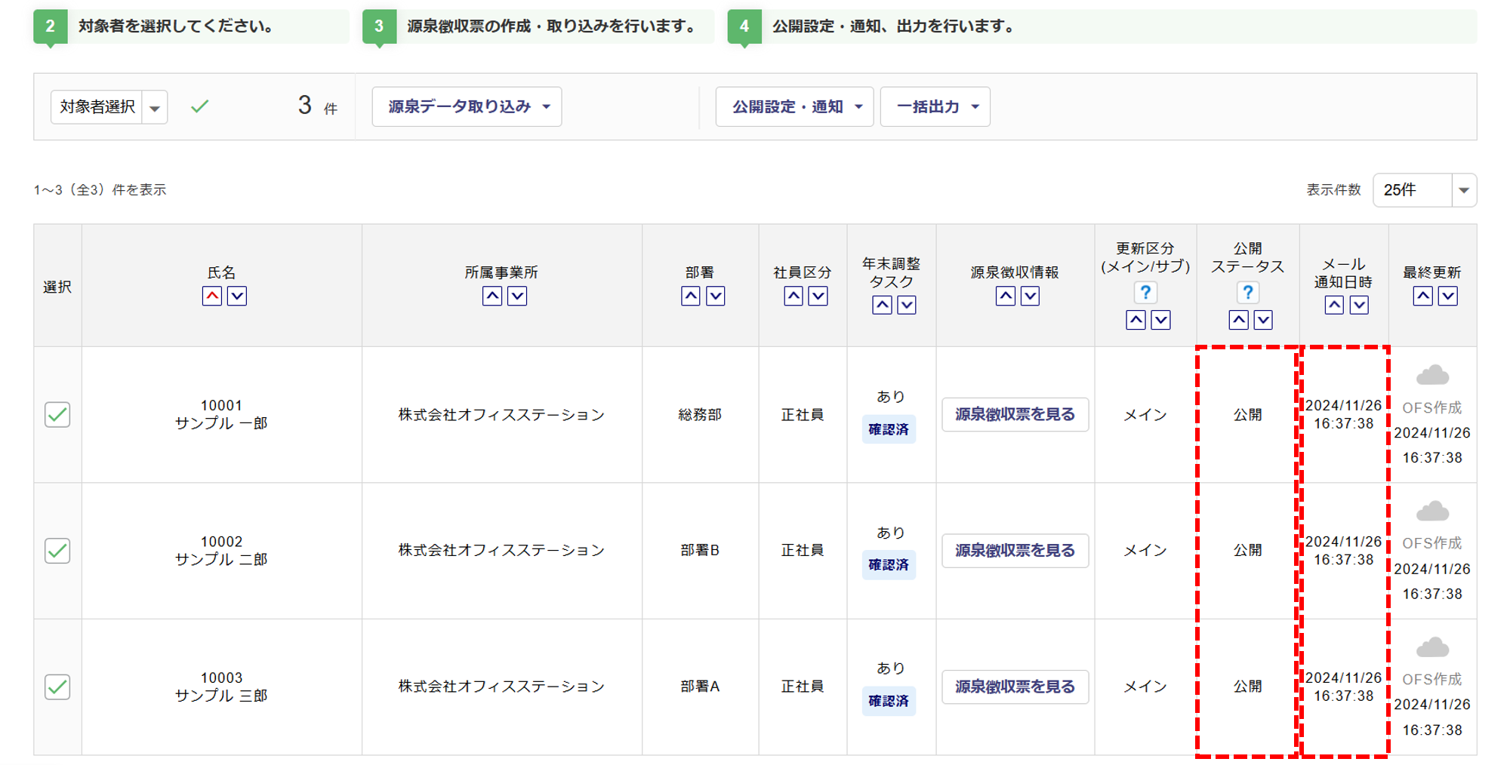Sort 年末調整タスク column ascending
This screenshot has width=1510, height=765.
click(x=882, y=306)
